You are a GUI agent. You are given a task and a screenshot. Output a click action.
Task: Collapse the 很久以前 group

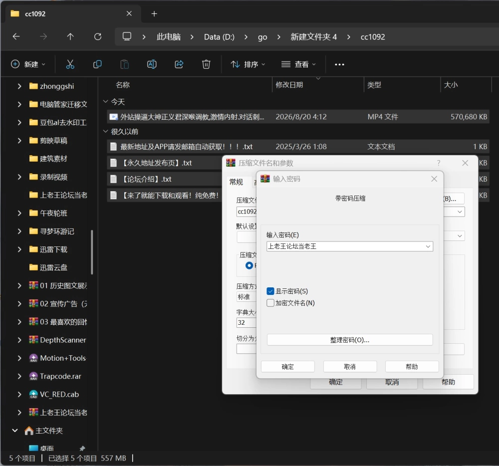(x=106, y=131)
